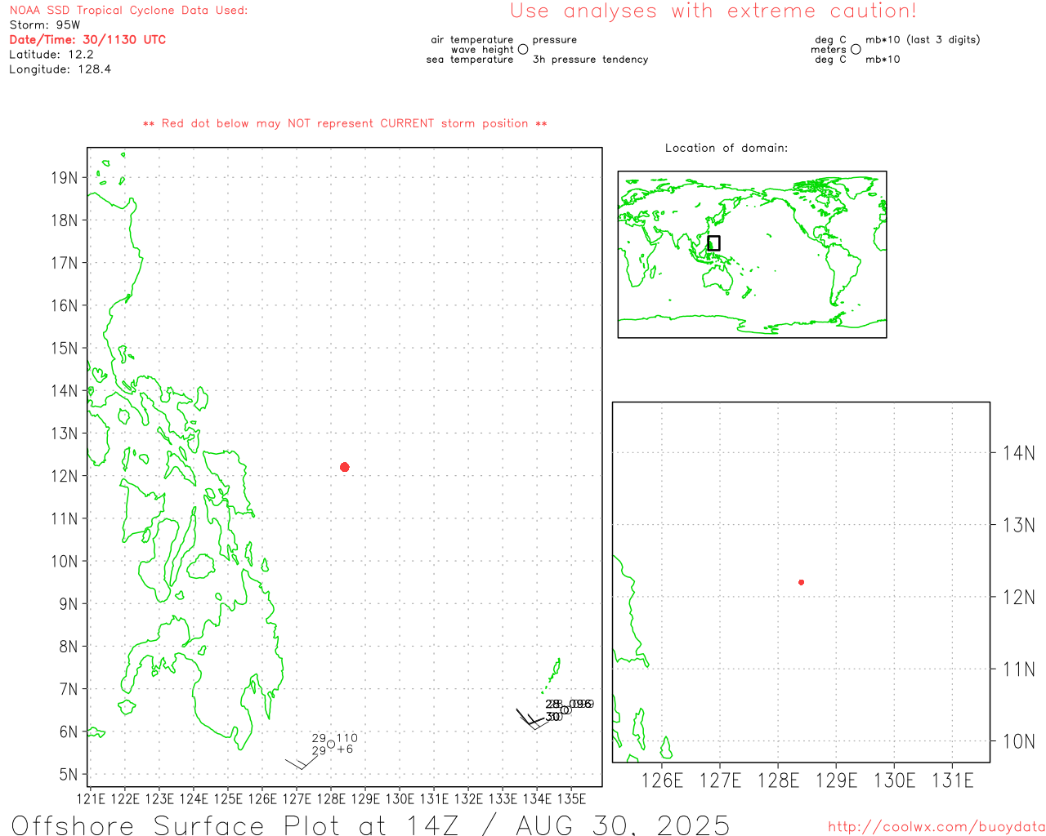The height and width of the screenshot is (836, 1046).
Task: Click the red storm dot in zoomed inset map
Action: [x=801, y=582]
